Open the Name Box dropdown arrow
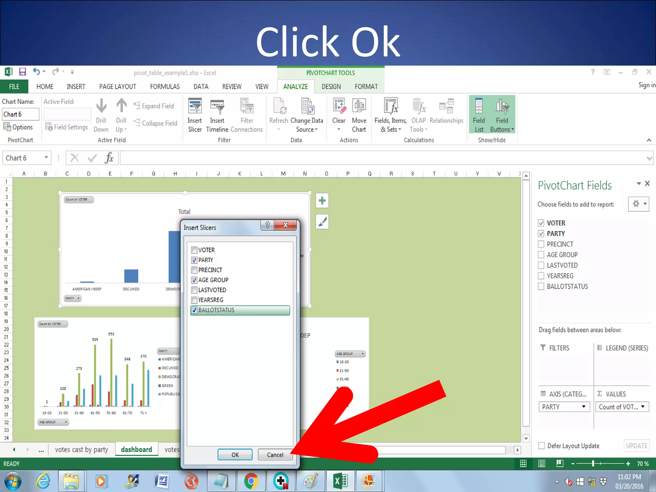This screenshot has height=492, width=656. coord(46,158)
